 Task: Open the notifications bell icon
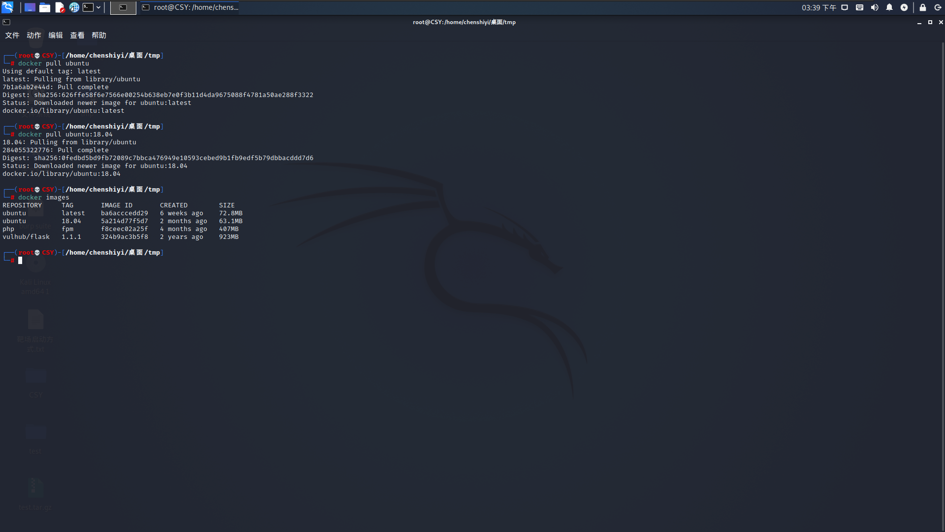pyautogui.click(x=889, y=7)
